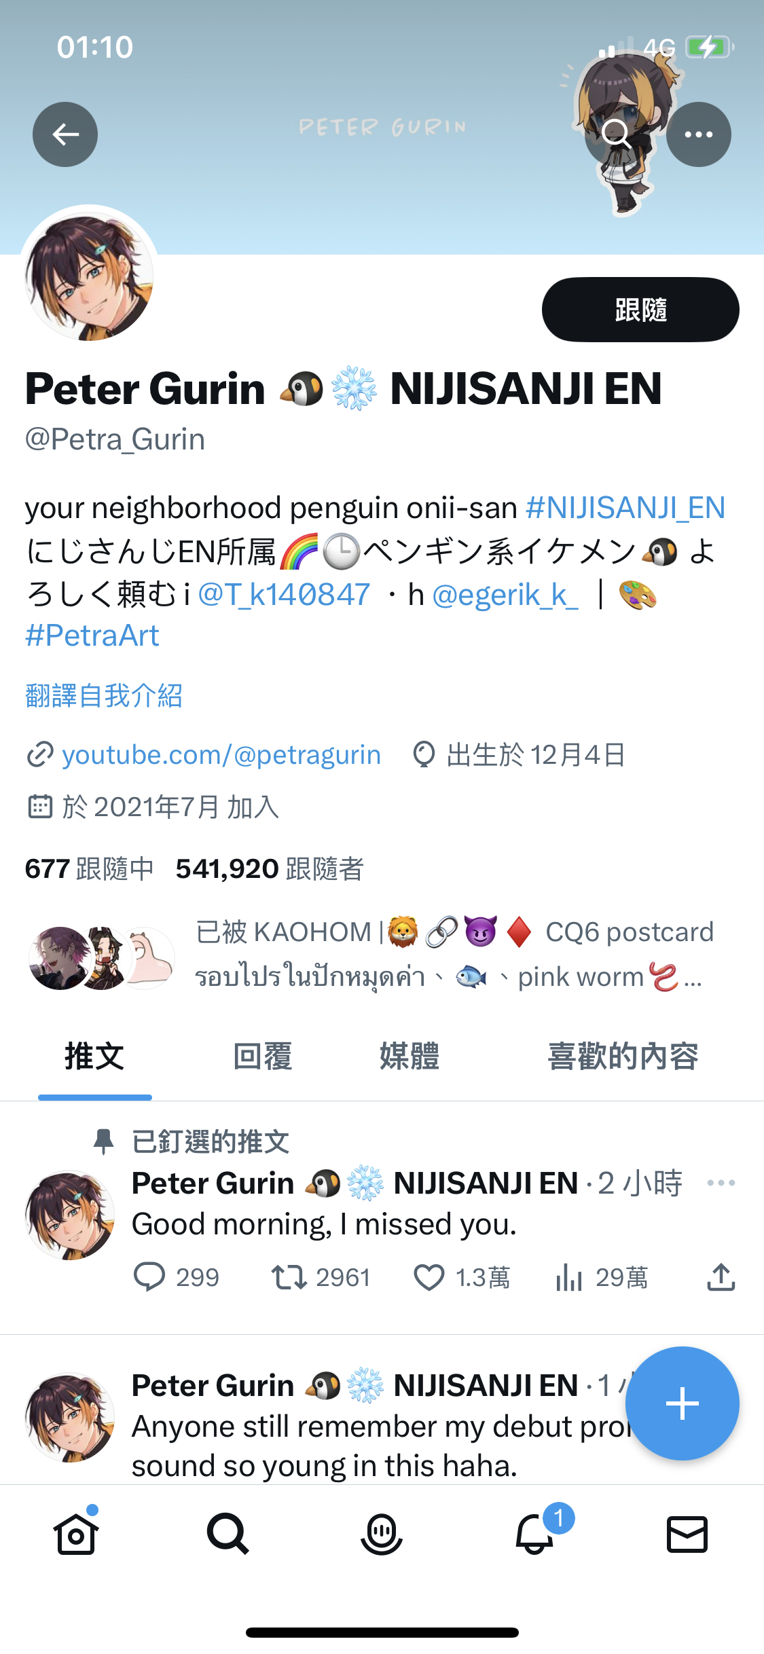The height and width of the screenshot is (1654, 764).
Task: Switch to the 喜歡的內容 tab
Action: [623, 1056]
